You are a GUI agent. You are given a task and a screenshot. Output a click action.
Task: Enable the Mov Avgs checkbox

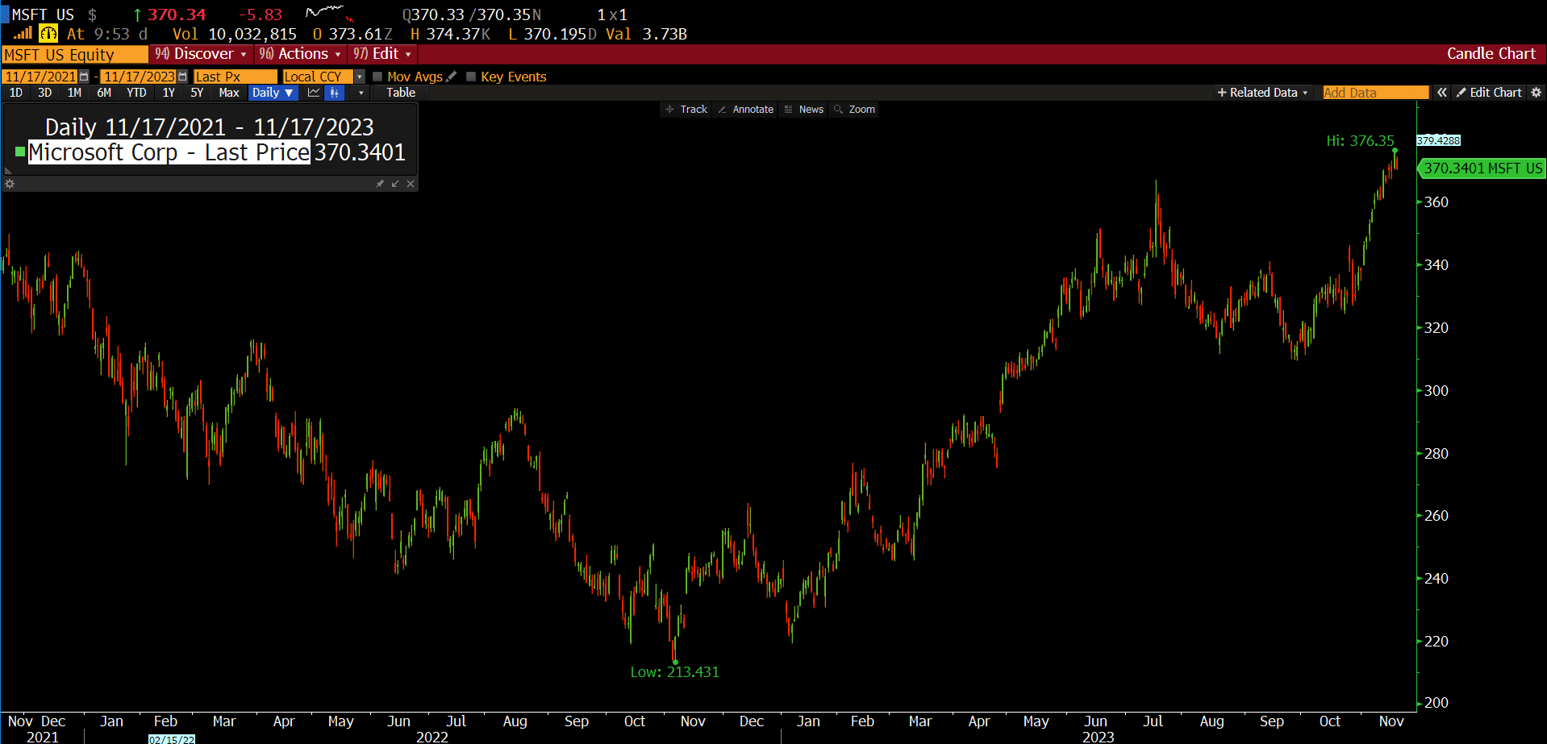click(377, 77)
